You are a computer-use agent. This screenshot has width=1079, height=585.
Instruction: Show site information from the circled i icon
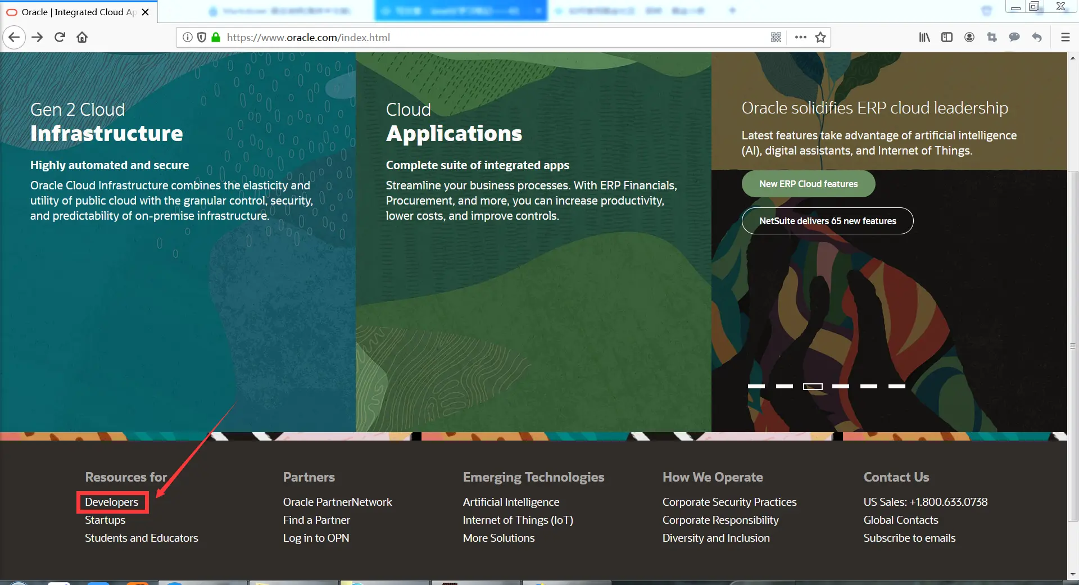(188, 38)
